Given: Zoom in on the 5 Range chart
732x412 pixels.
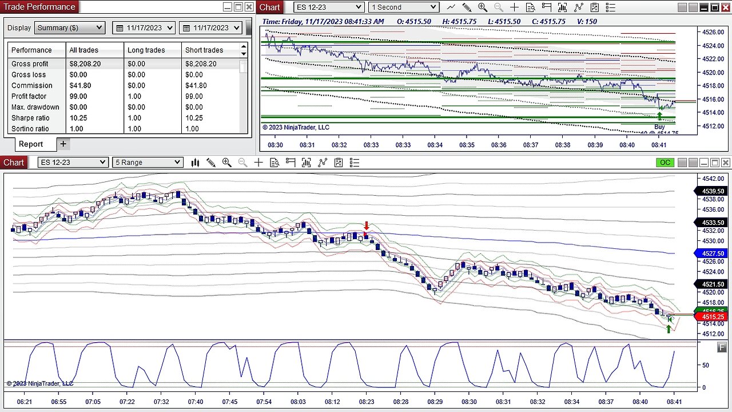Looking at the screenshot, I should pyautogui.click(x=226, y=163).
